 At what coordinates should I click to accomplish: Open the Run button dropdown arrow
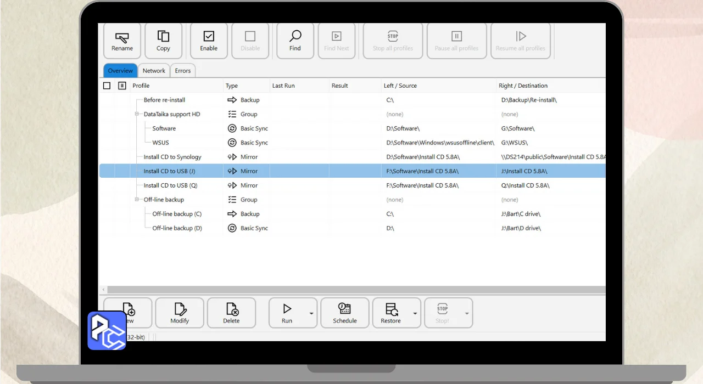pyautogui.click(x=311, y=313)
